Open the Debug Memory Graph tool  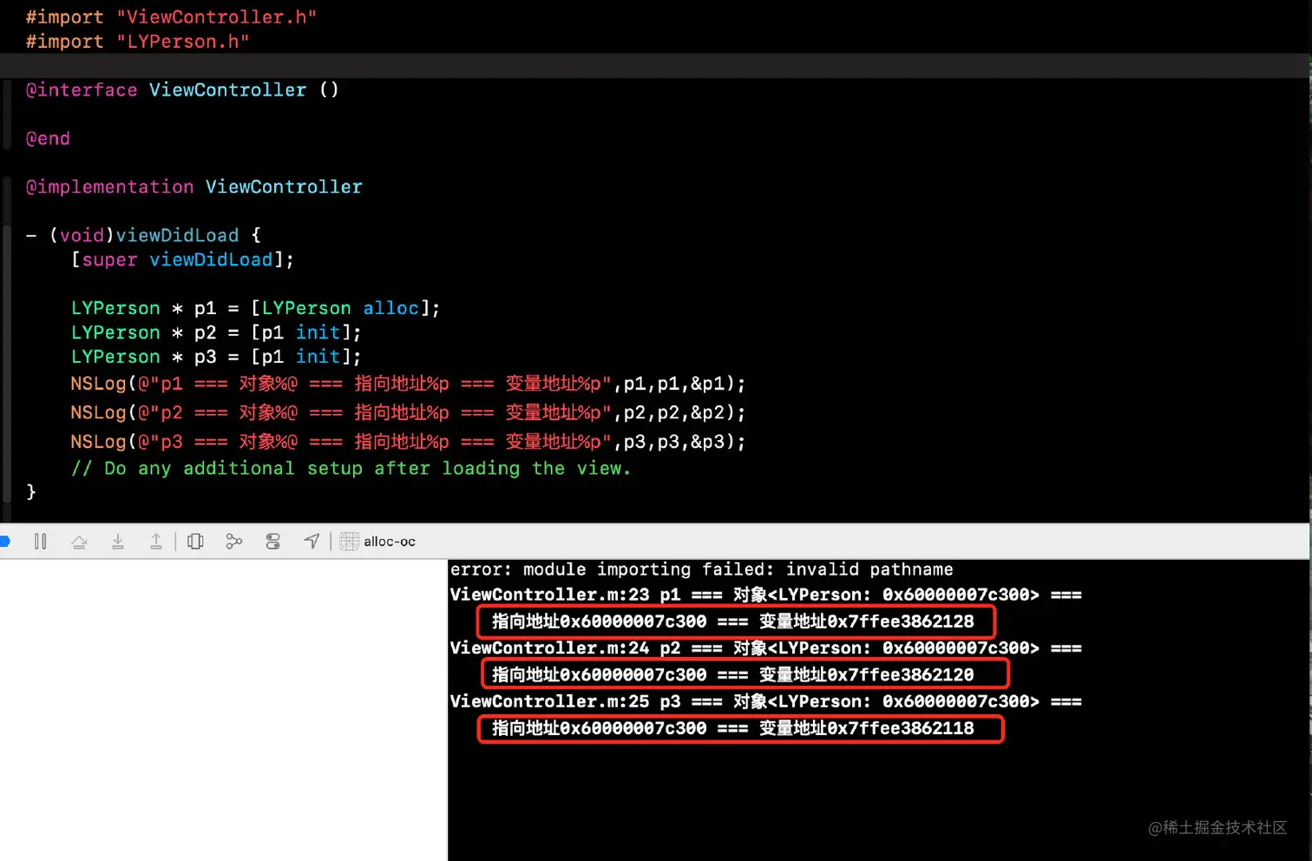(233, 542)
